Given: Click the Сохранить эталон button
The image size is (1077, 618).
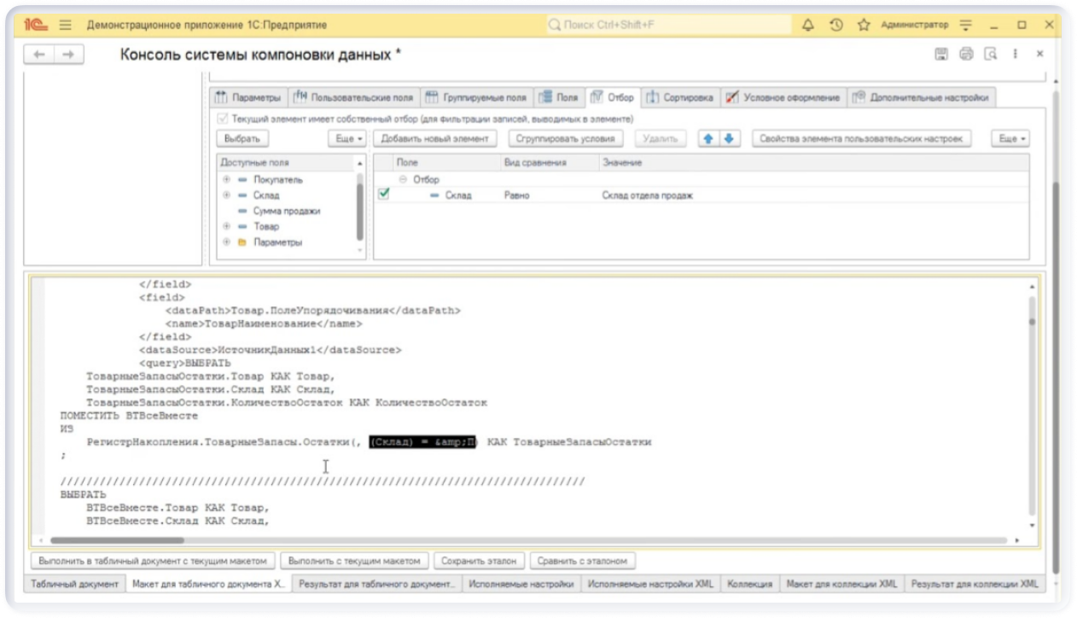Looking at the screenshot, I should (x=479, y=561).
